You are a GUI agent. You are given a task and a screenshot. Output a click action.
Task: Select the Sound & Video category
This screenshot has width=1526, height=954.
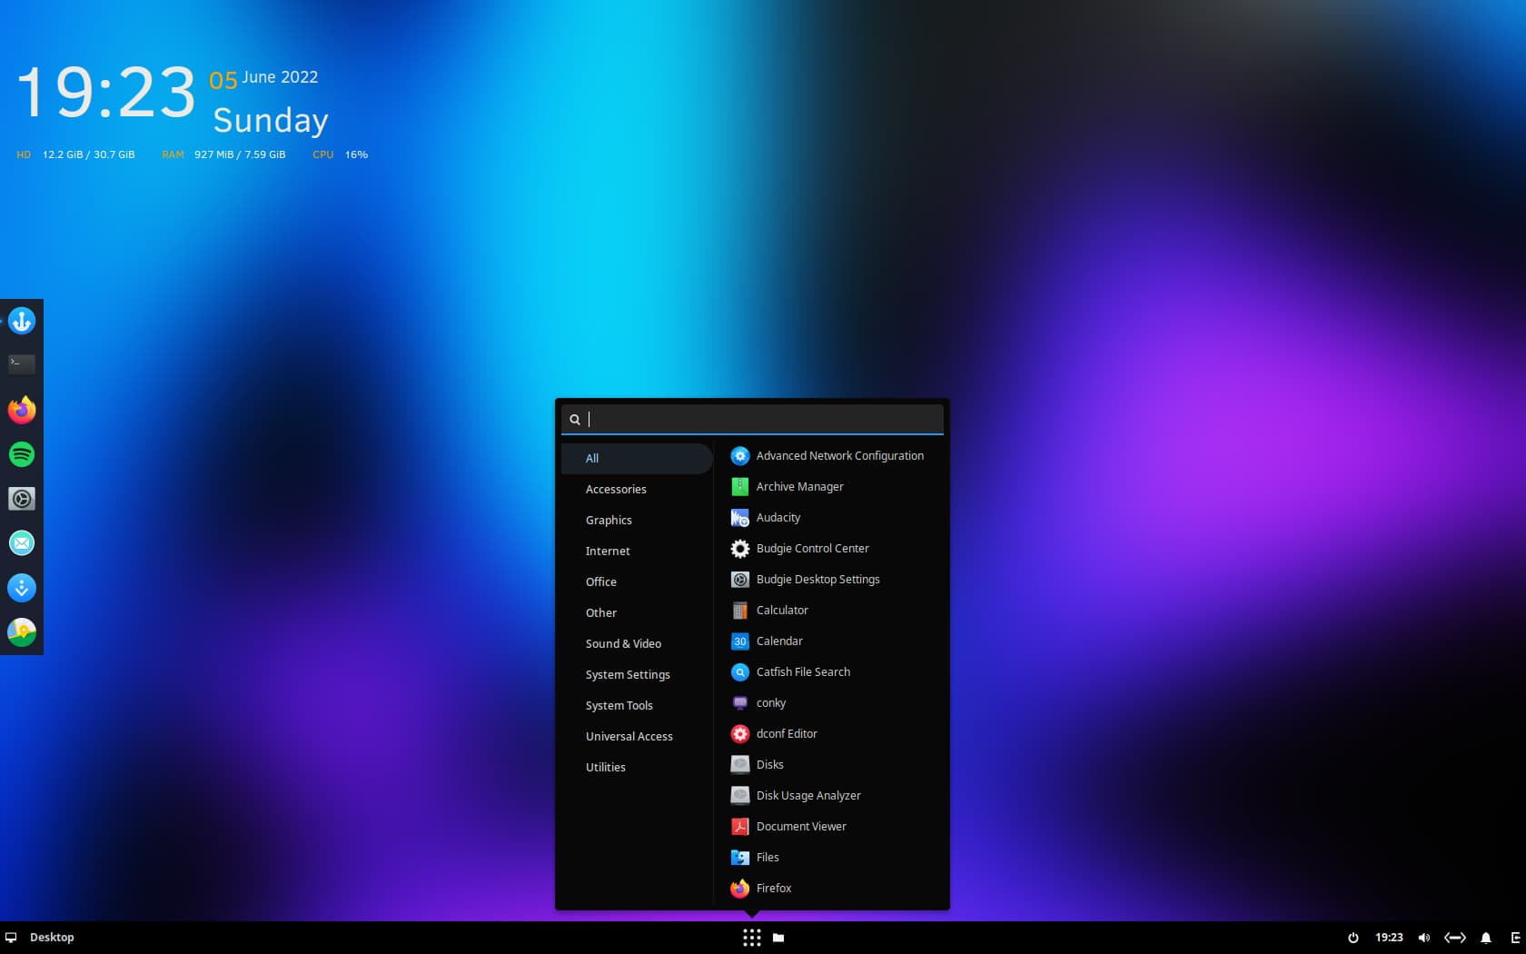[637, 644]
